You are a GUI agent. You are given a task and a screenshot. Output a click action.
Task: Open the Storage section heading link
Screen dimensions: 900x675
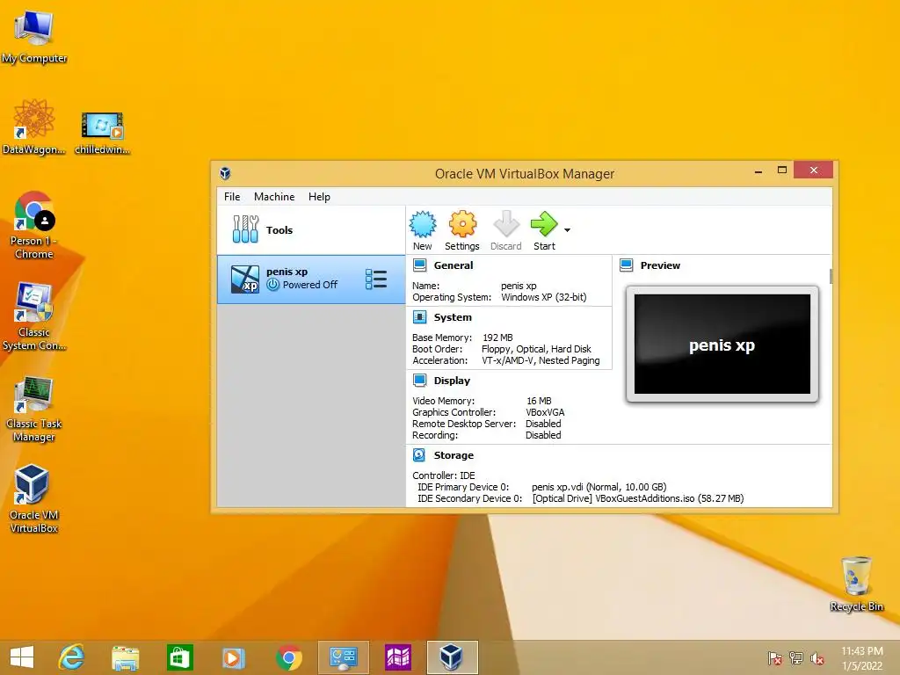click(x=454, y=454)
